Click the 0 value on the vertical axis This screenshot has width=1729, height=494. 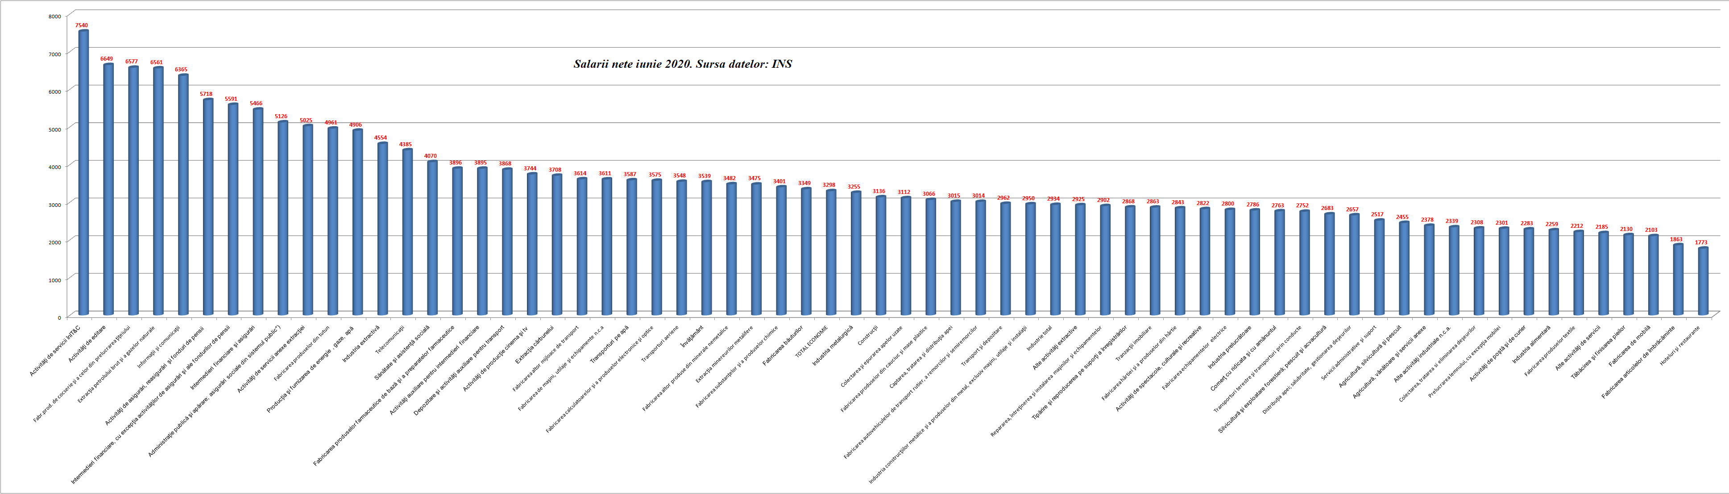point(59,317)
